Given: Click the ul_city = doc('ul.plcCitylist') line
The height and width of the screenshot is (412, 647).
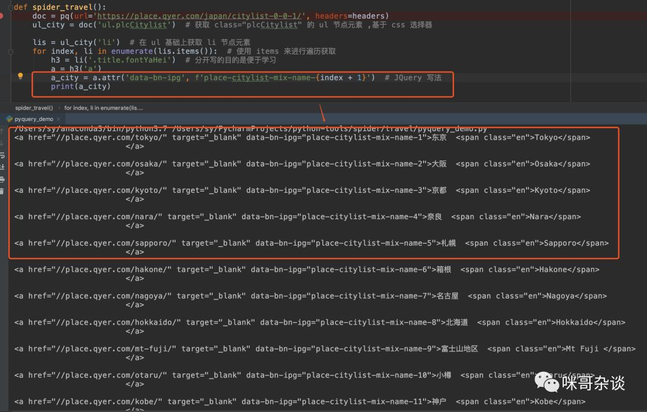Looking at the screenshot, I should (x=104, y=25).
